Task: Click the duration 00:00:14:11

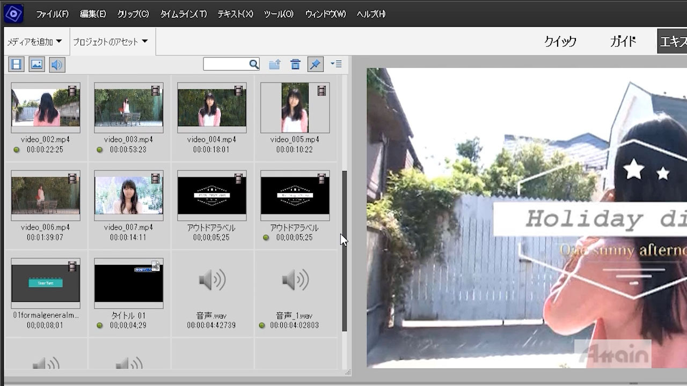Action: pos(129,237)
